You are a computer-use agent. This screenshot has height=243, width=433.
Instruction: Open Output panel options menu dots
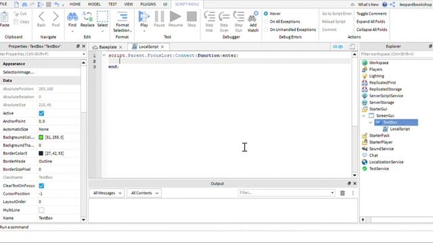point(352,193)
